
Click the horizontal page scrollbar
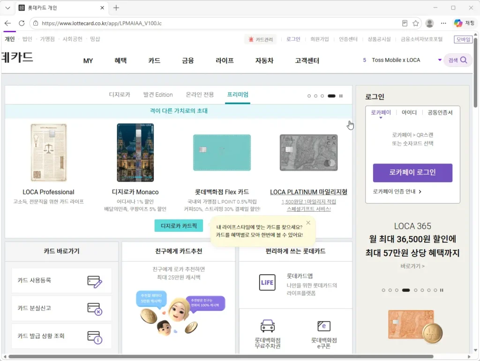(x=221, y=356)
